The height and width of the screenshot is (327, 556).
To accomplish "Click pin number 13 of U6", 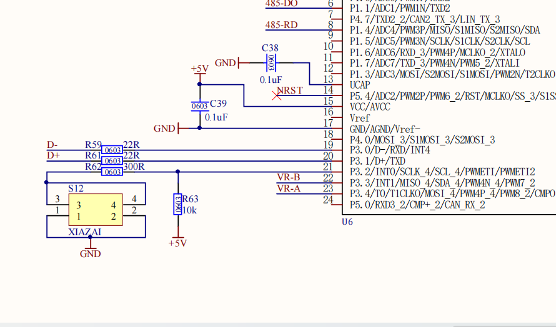I will pos(329,79).
